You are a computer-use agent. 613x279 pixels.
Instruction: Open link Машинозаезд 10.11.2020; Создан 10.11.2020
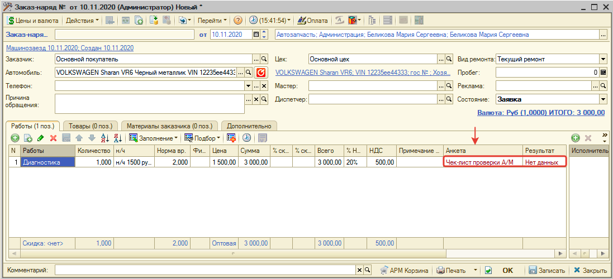[70, 48]
